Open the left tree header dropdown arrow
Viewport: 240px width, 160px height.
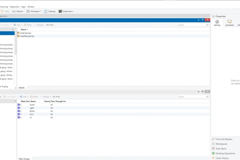13,29
